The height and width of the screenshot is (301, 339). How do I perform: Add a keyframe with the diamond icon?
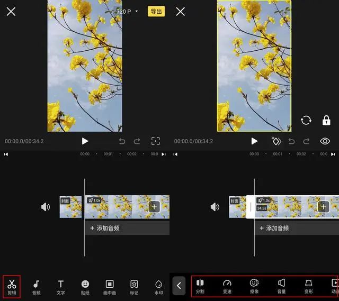click(276, 141)
